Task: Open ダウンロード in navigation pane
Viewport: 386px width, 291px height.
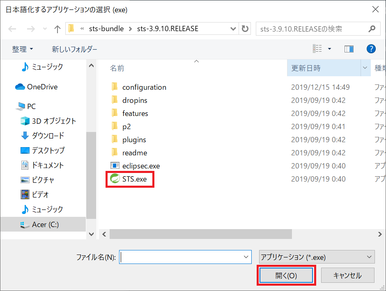Action: pos(43,136)
